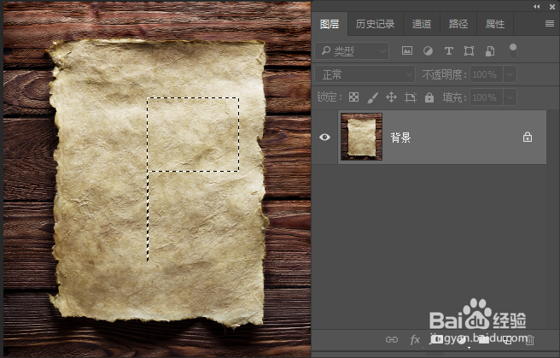Expand the 填充 fill dropdown arrow
The image size is (560, 358).
click(x=510, y=97)
